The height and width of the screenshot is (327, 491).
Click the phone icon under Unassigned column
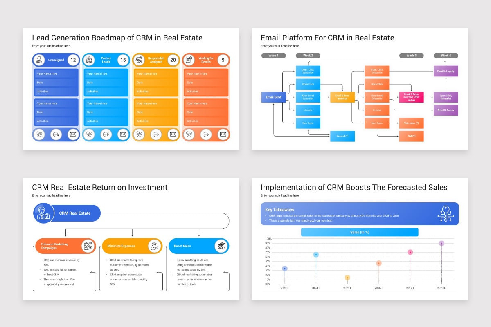39,134
